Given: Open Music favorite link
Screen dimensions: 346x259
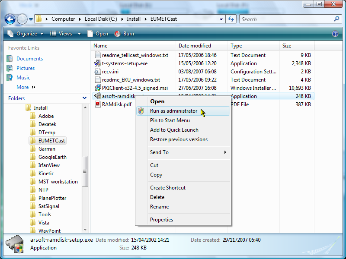Looking at the screenshot, I should (23, 78).
